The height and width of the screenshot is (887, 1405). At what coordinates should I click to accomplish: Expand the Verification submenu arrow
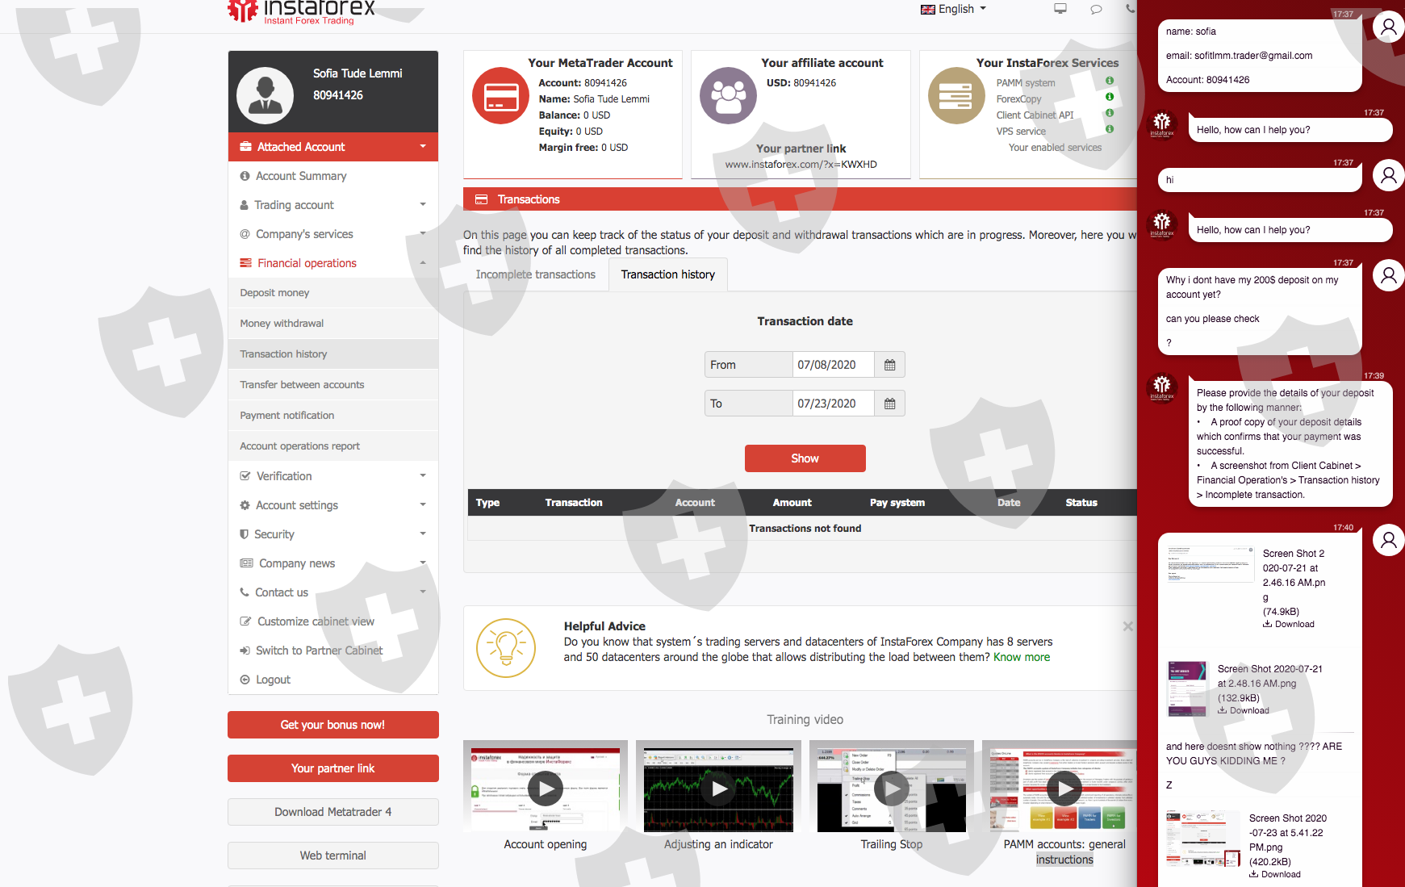(x=423, y=475)
